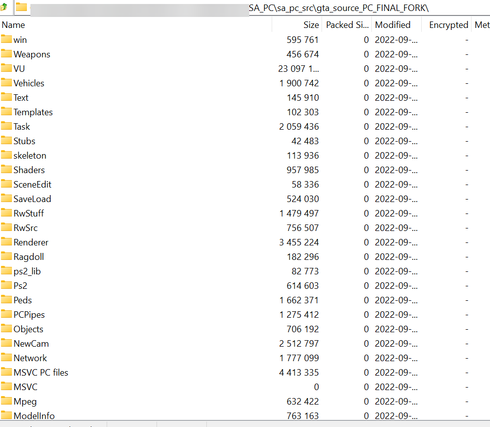Click the Objects folder icon
The image size is (490, 427).
6,328
